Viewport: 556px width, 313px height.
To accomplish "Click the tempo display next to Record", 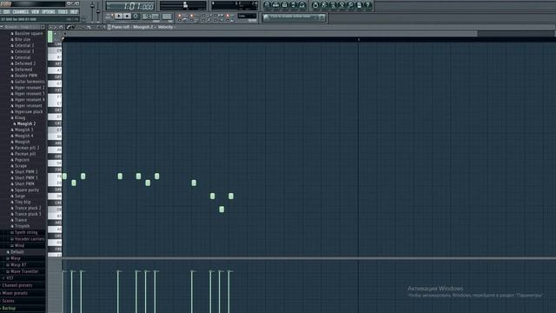I will click(150, 17).
